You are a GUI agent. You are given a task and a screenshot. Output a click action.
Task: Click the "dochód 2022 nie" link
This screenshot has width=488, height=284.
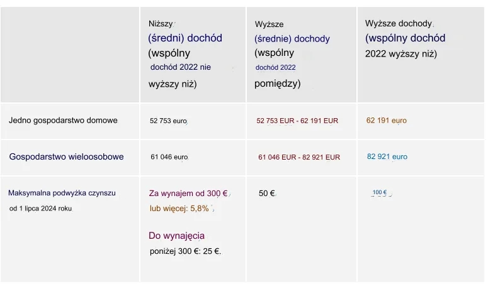tap(180, 67)
